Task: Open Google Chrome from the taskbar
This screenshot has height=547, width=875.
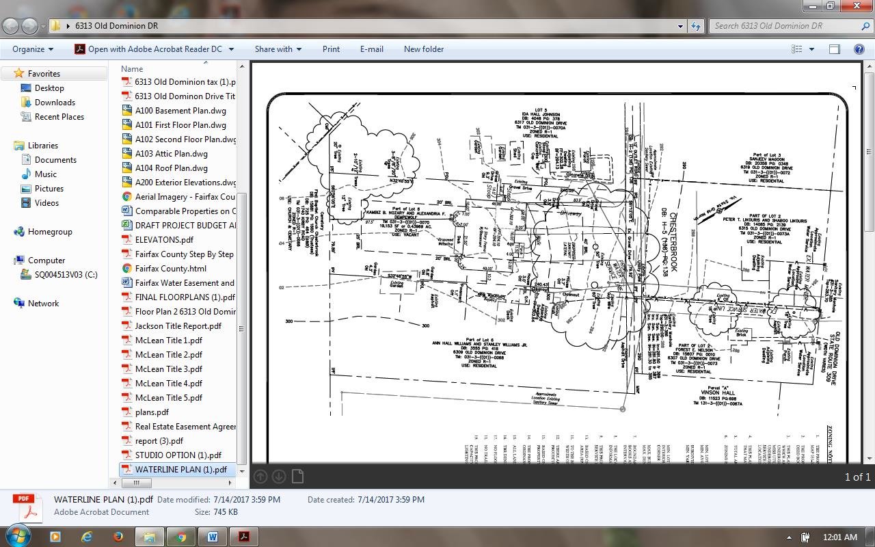Action: click(x=181, y=537)
